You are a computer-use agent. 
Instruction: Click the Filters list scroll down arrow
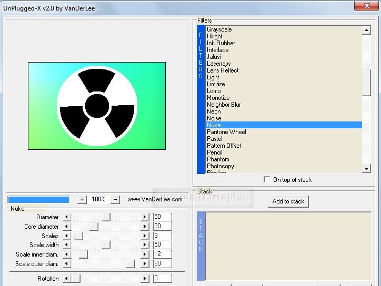tap(366, 168)
